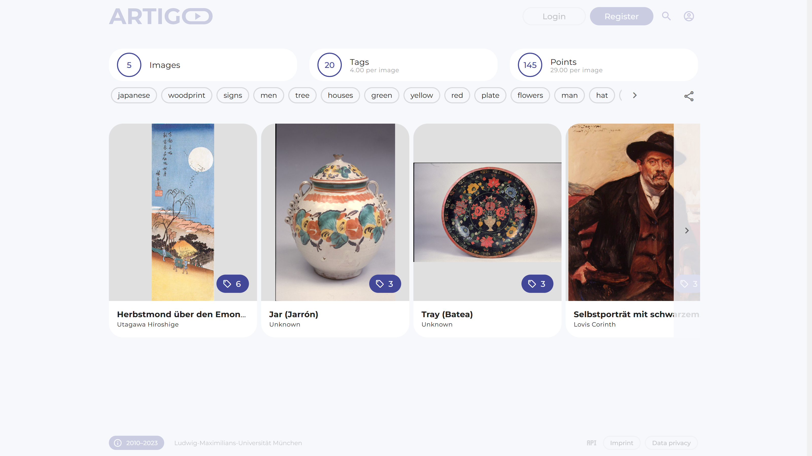812x456 pixels.
Task: Open the Data privacy link
Action: coord(671,443)
